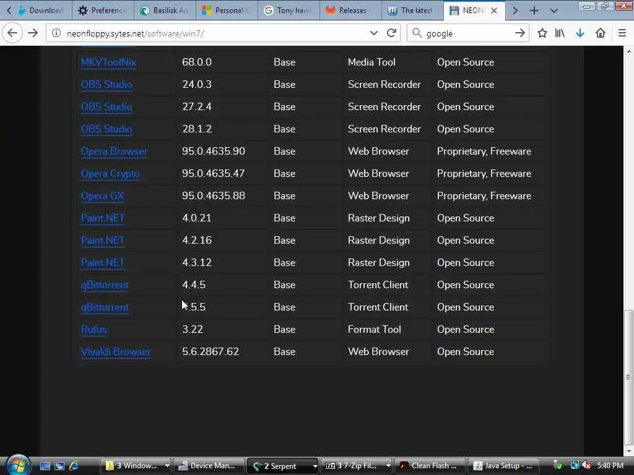Open Device Manager taskbar button
The image size is (634, 475).
(209, 466)
